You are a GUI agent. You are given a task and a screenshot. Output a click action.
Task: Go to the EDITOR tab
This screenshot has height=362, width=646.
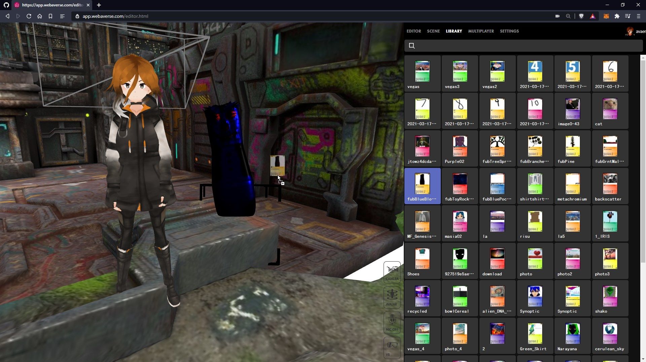pyautogui.click(x=414, y=31)
